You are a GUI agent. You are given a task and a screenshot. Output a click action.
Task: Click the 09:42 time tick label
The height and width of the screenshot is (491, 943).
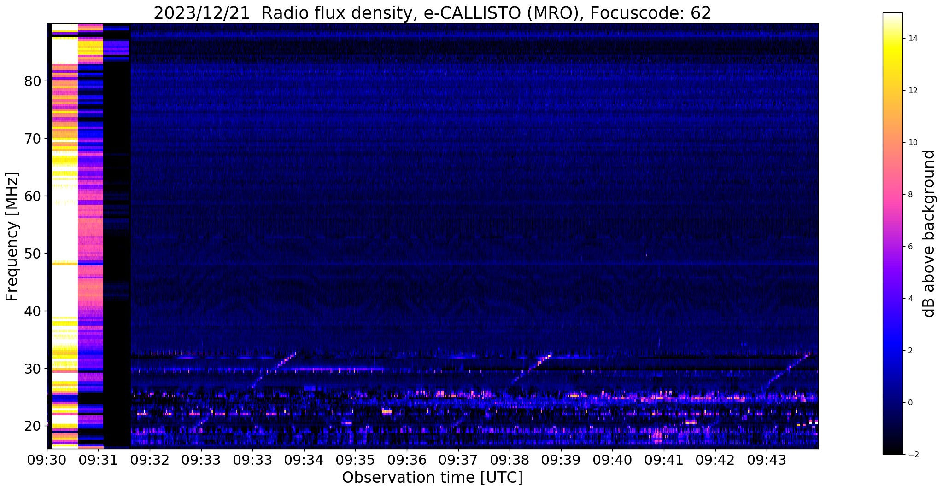(715, 460)
